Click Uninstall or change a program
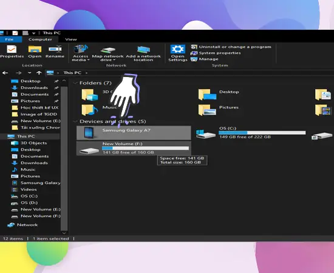334x273 pixels. [231, 47]
